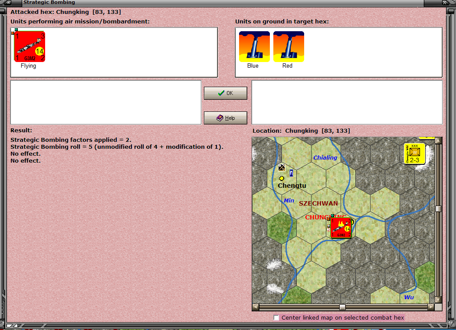Click the yellow 2-3 army counter on the map

(414, 154)
